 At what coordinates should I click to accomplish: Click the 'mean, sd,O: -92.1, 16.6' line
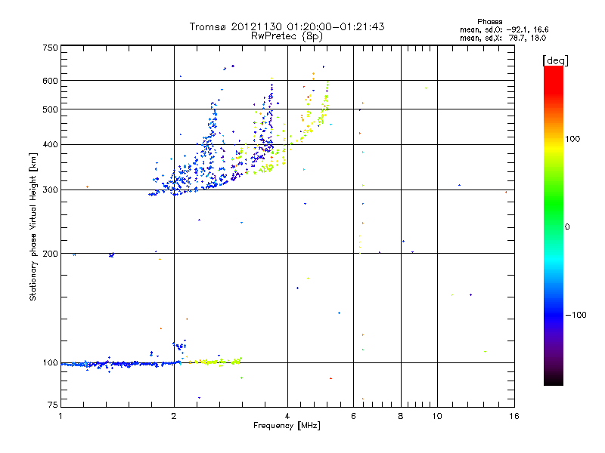click(x=504, y=29)
